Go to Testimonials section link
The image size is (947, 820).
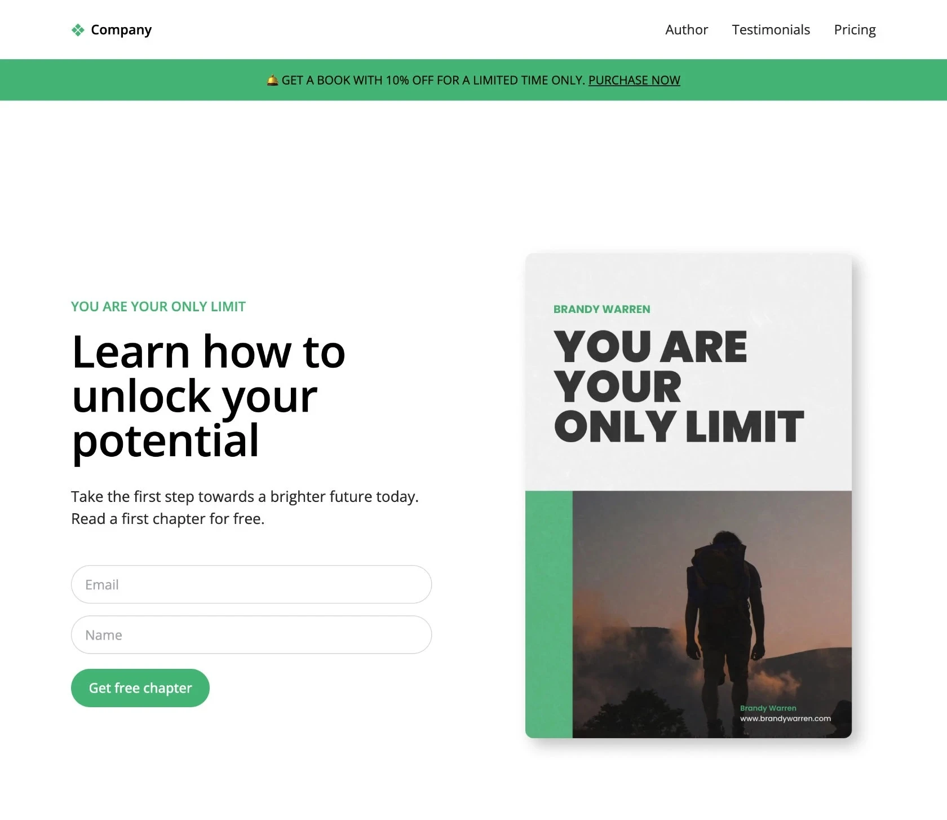(771, 29)
